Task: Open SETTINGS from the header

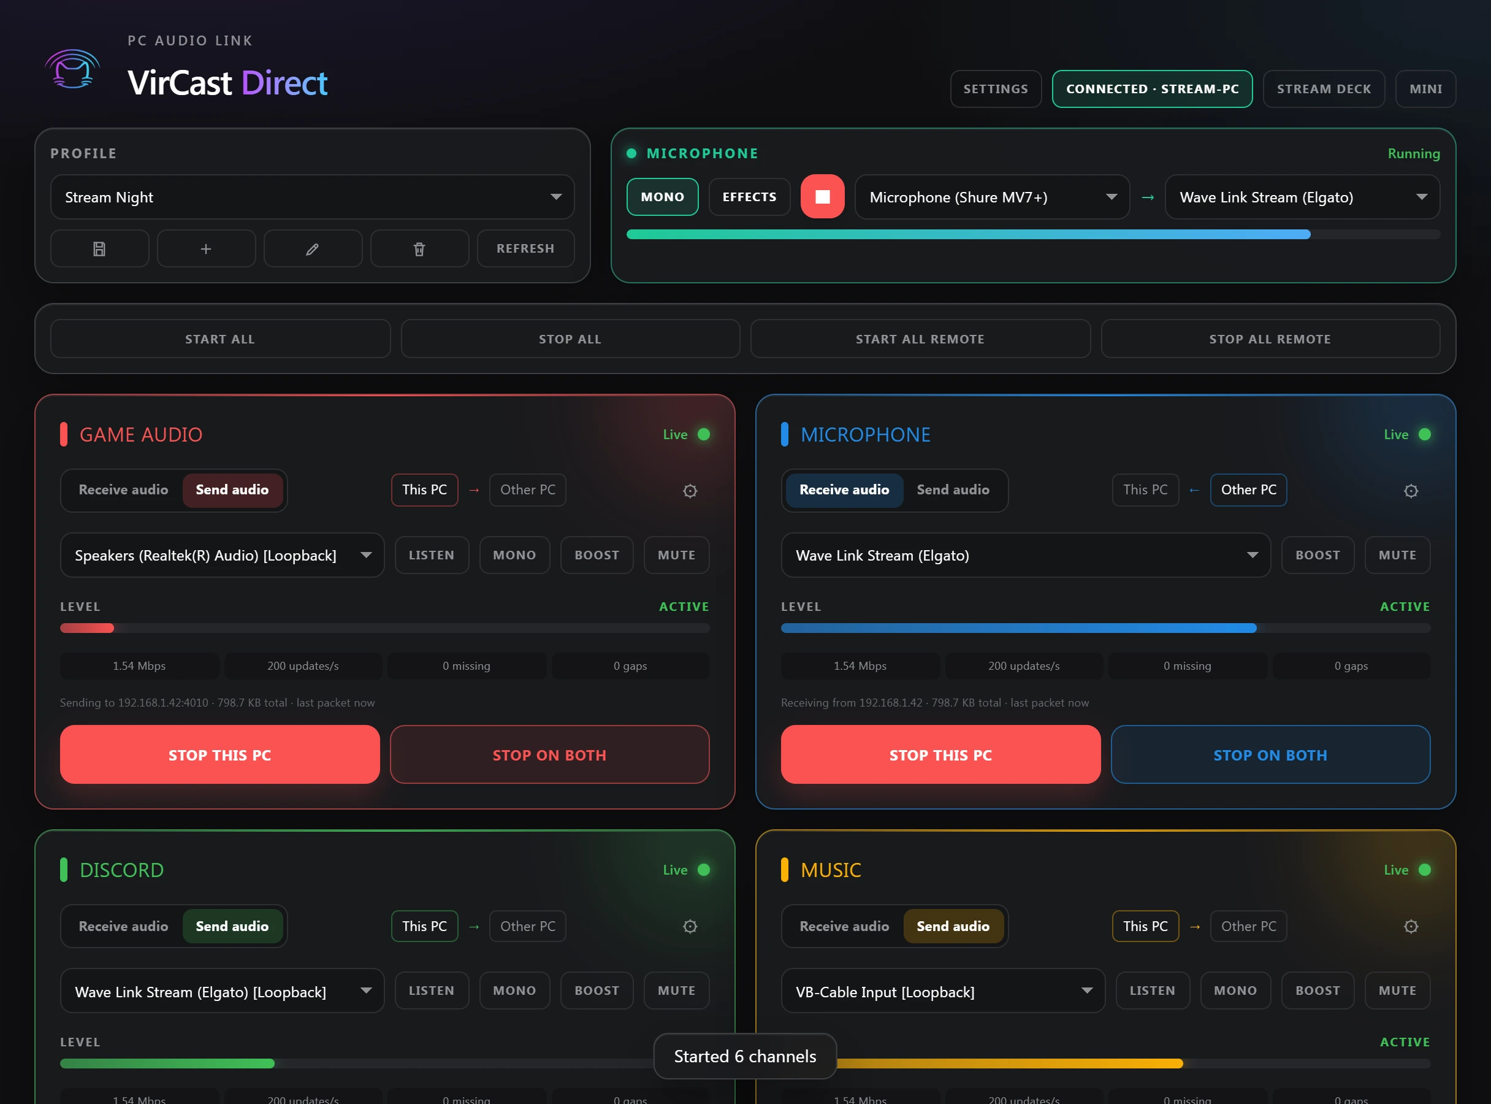Action: click(x=996, y=89)
